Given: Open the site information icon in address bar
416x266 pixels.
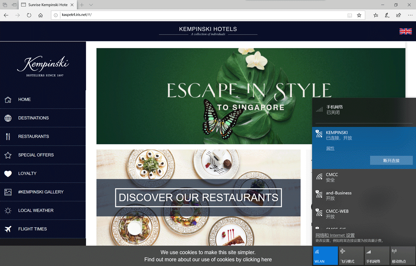Looking at the screenshot, I should 56,15.
